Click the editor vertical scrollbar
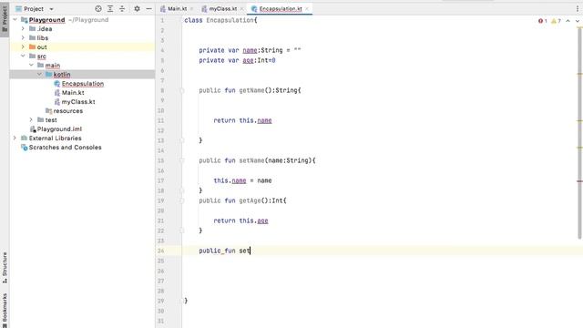The height and width of the screenshot is (328, 583). click(x=579, y=133)
